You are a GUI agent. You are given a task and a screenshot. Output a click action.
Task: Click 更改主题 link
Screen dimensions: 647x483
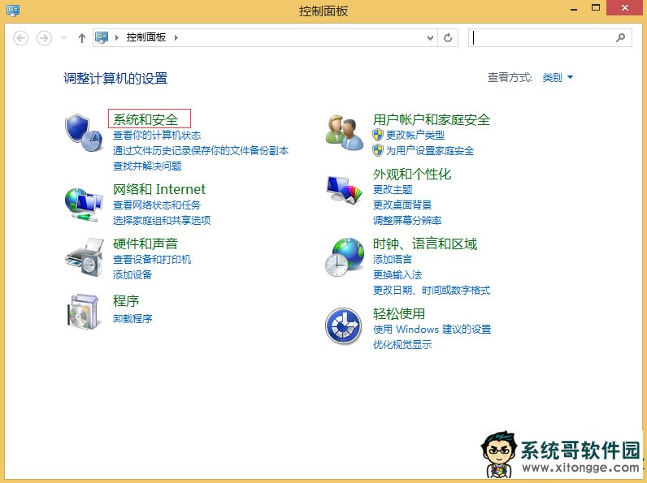(393, 190)
